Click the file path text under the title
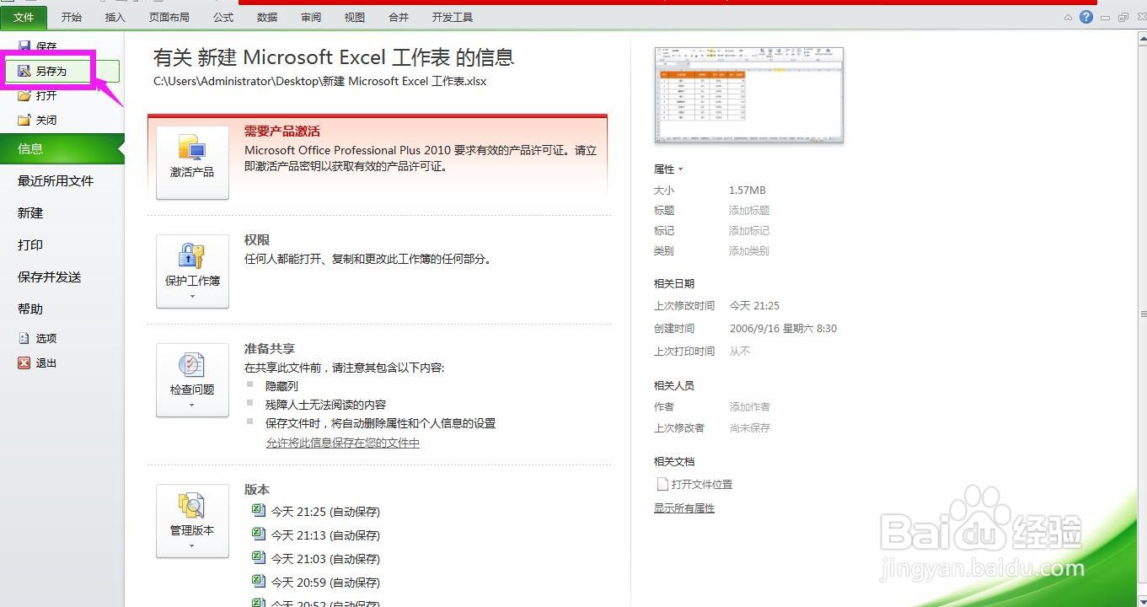 pos(320,82)
